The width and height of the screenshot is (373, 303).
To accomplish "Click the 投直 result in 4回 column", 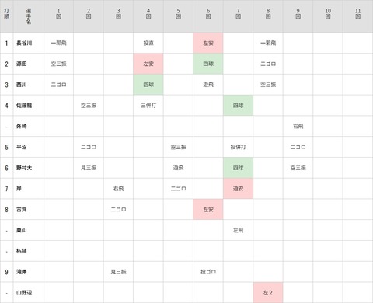I will pos(148,43).
